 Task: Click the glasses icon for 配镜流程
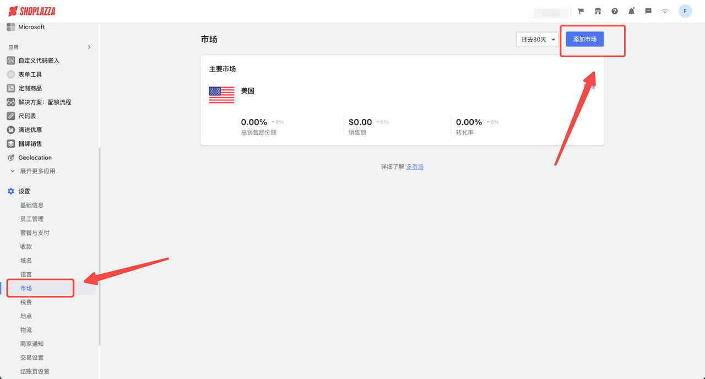(10, 102)
